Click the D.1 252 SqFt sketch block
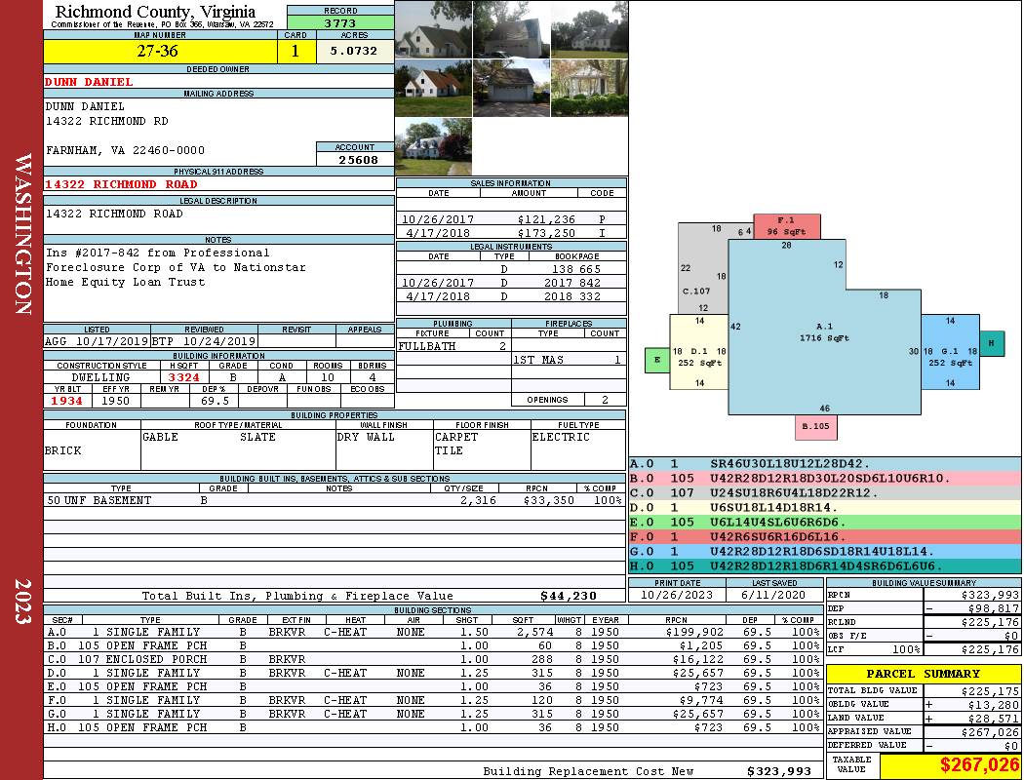The image size is (1024, 780). 699,353
